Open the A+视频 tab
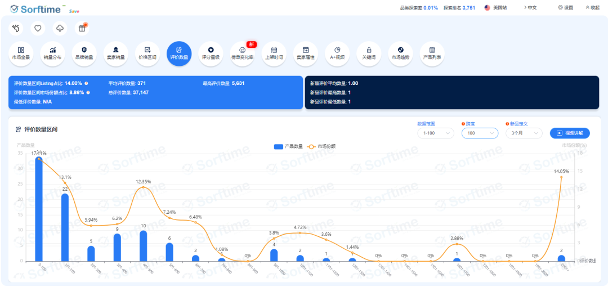608x287 pixels. [337, 53]
